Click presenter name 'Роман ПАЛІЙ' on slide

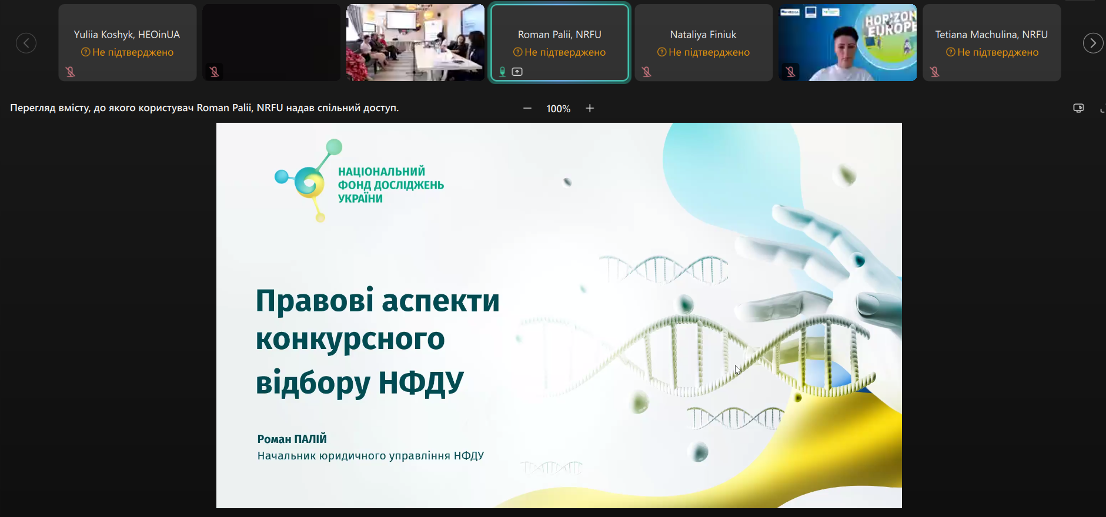[x=292, y=439]
